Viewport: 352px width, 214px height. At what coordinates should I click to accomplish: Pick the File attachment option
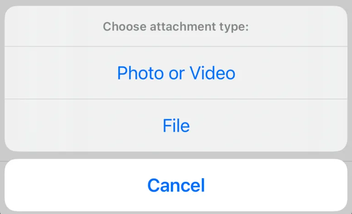pyautogui.click(x=176, y=126)
